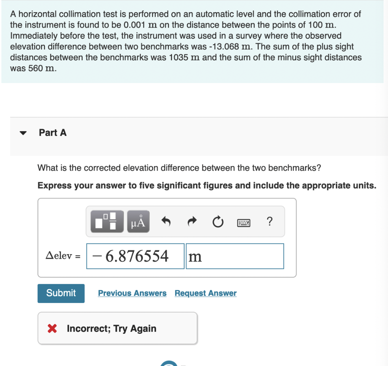Open help via the question mark icon

point(269,222)
